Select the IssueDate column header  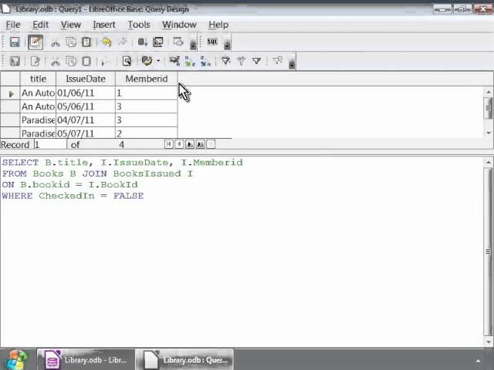coord(86,79)
